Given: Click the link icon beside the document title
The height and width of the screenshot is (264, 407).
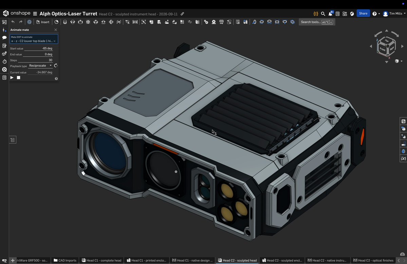Looking at the screenshot, I should (182, 14).
